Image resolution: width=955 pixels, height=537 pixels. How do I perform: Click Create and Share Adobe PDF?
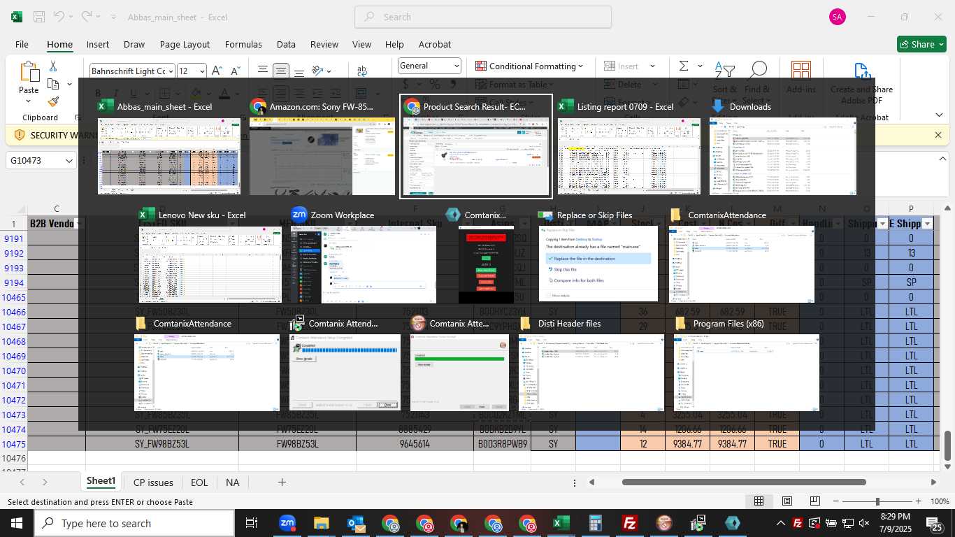tap(861, 83)
